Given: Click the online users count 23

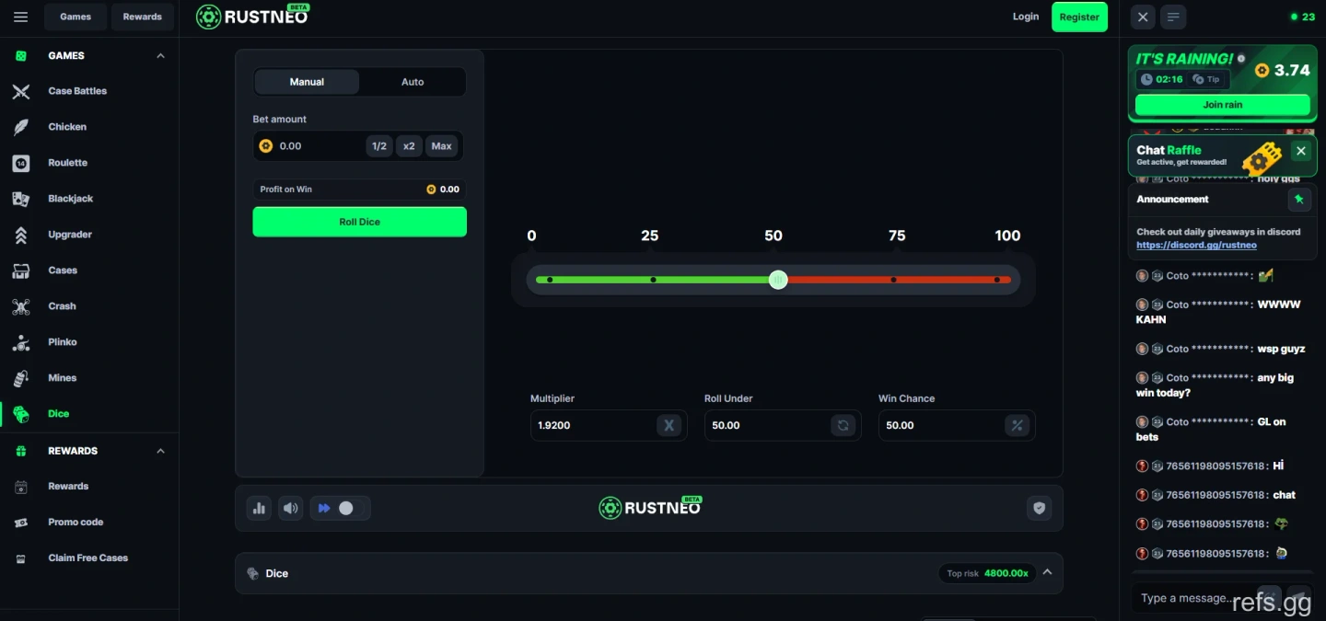Looking at the screenshot, I should click(x=1303, y=17).
